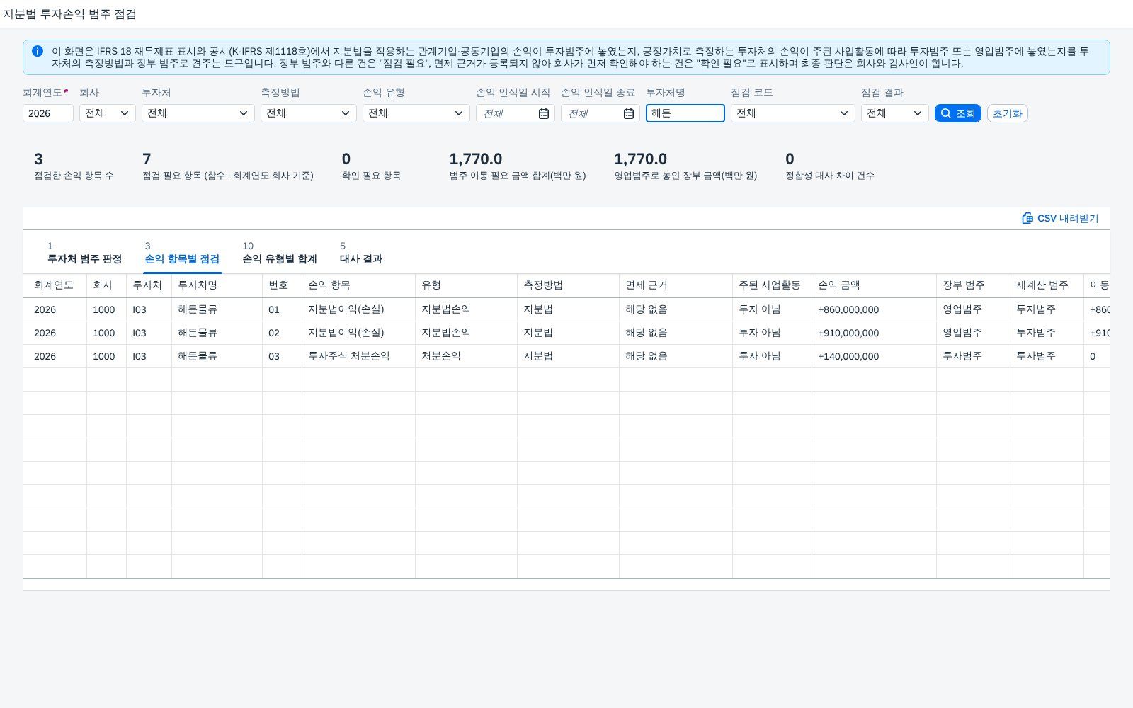Open the 회사 dropdown

108,113
